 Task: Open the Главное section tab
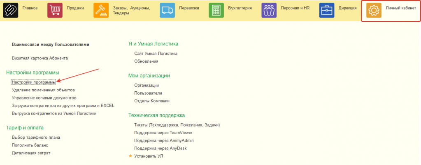click(x=30, y=8)
